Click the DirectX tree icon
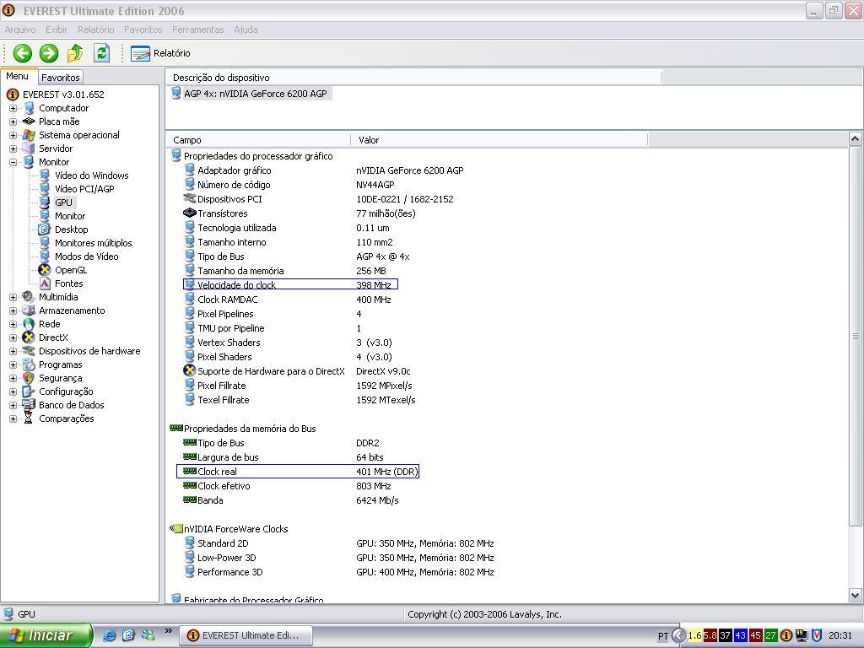This screenshot has width=864, height=648. pos(29,337)
